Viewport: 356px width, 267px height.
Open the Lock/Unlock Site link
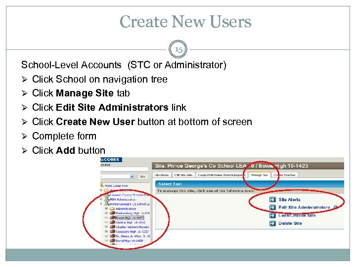point(297,216)
